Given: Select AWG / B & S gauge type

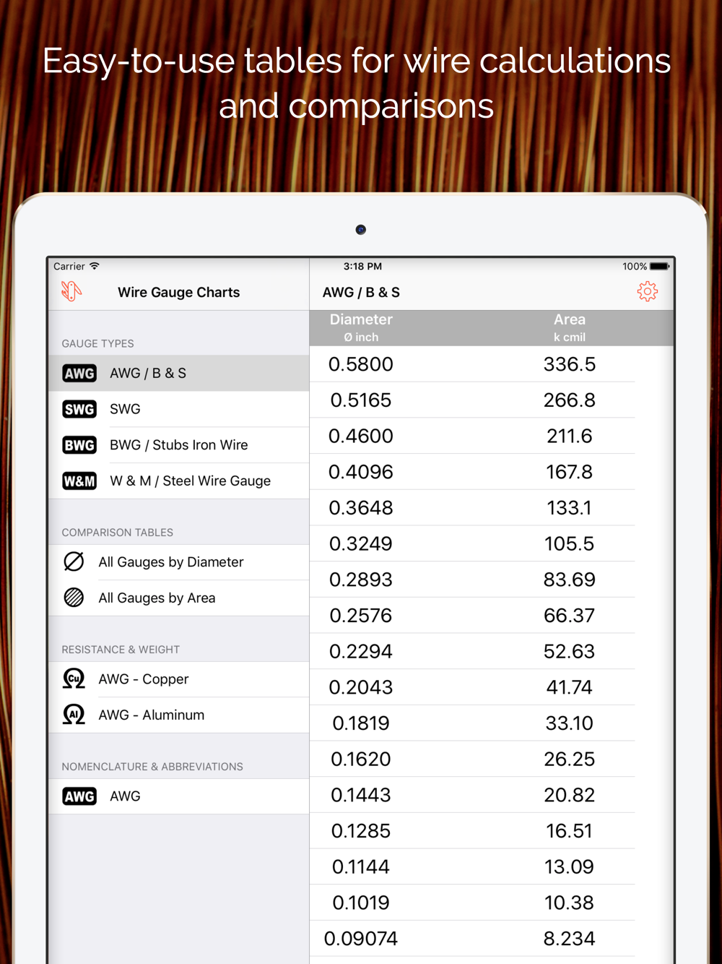Looking at the screenshot, I should point(179,373).
